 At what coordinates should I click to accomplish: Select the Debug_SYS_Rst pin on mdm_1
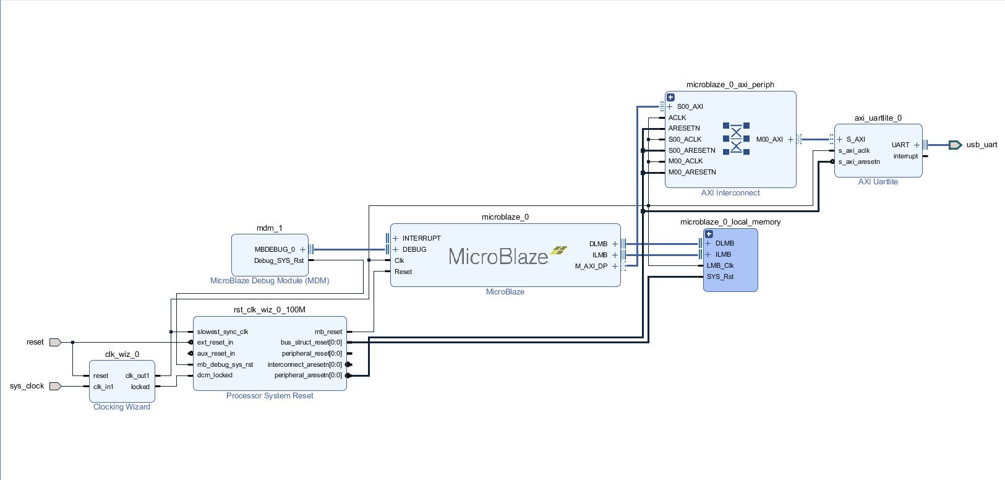click(279, 260)
